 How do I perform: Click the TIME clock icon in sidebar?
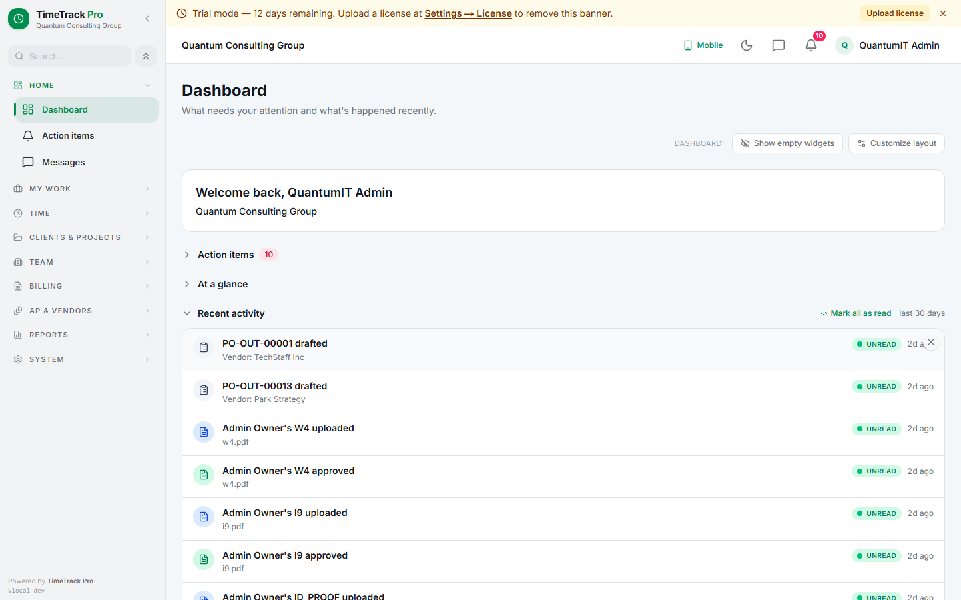pos(18,213)
